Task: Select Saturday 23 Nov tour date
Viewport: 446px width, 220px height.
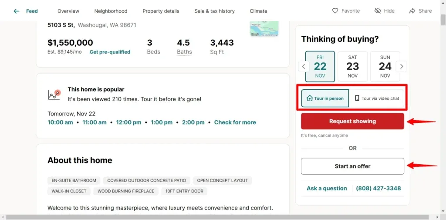Action: coord(352,67)
